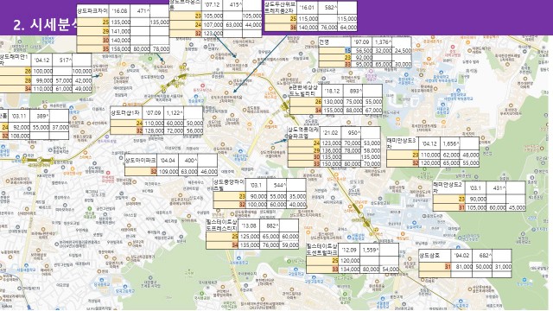Click the '04.04 date cell
Screen dimensions: 553x311
[x=168, y=161]
